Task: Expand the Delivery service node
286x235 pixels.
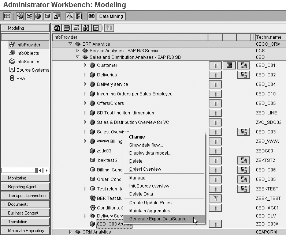Action: coord(85,84)
